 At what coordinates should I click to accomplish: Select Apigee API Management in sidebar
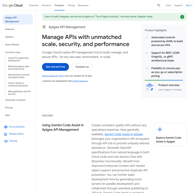click(18, 19)
